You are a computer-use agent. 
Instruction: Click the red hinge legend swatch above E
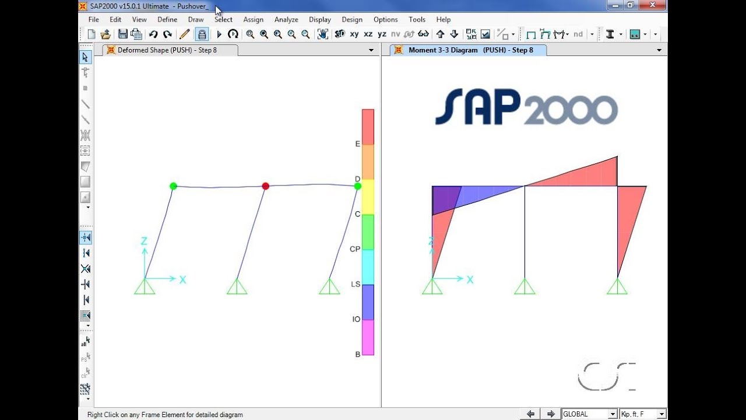[368, 127]
